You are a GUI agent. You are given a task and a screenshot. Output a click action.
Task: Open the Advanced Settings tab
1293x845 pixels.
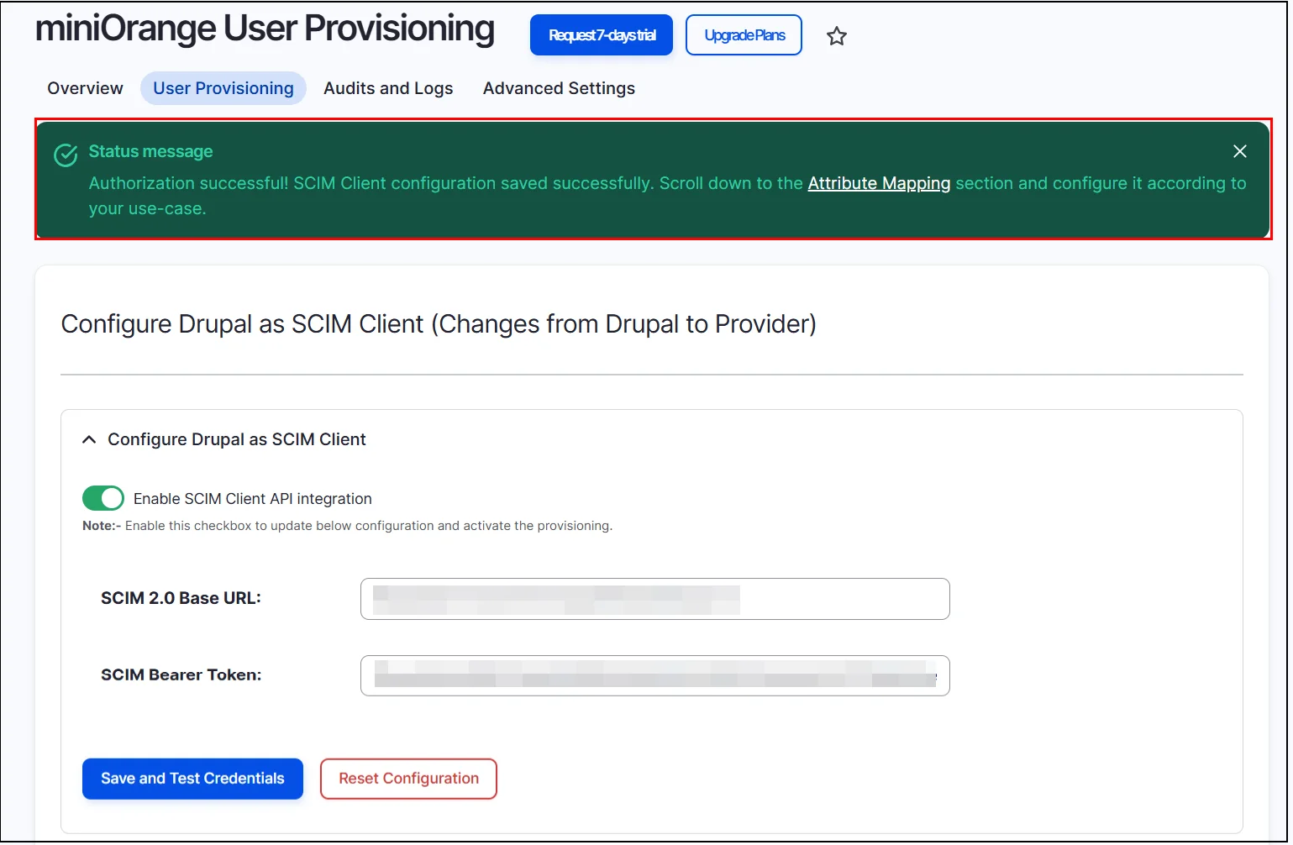[559, 88]
